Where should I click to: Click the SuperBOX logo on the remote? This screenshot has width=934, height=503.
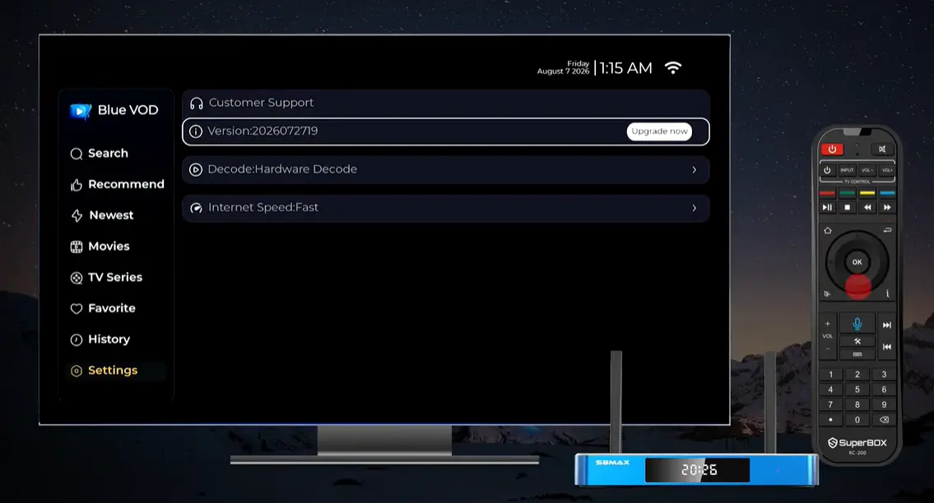click(857, 443)
